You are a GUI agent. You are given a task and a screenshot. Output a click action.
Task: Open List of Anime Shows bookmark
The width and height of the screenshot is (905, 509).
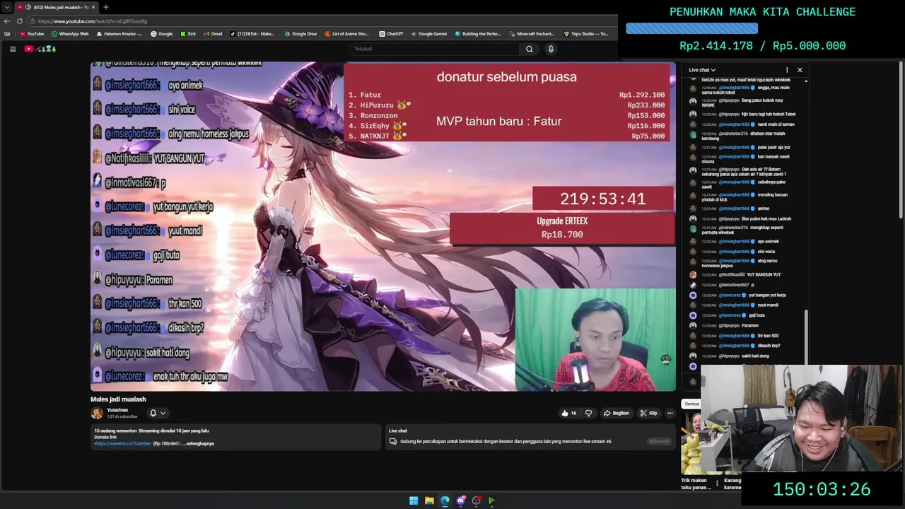(347, 34)
